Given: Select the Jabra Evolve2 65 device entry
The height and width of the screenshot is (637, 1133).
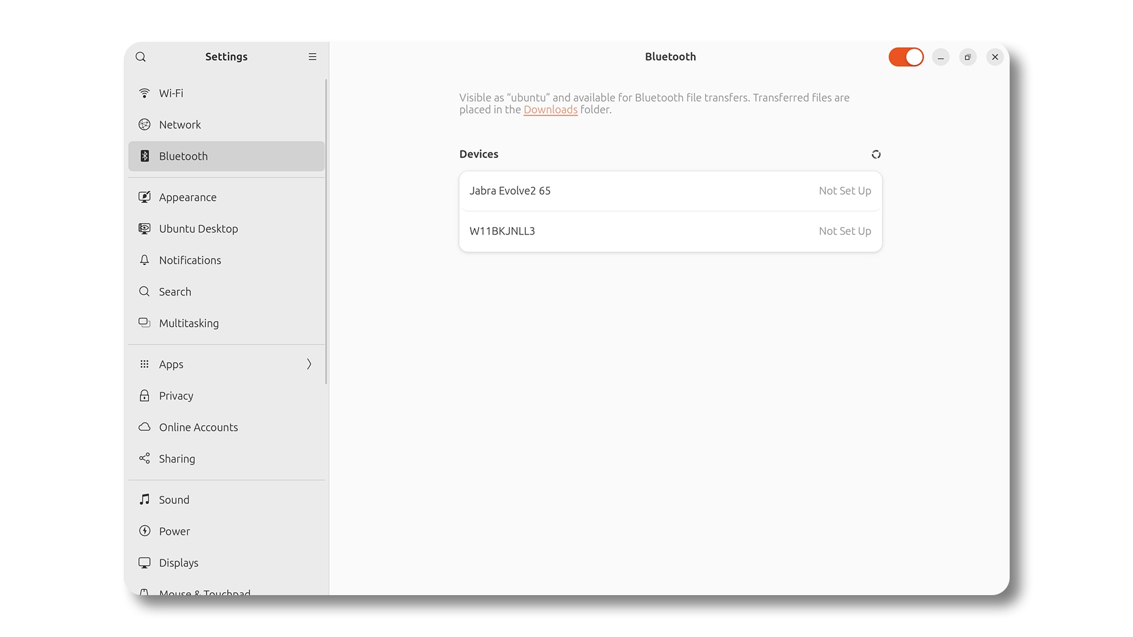Looking at the screenshot, I should pos(670,191).
